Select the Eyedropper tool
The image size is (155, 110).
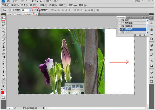click(3, 36)
